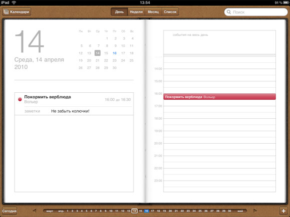This screenshot has width=290, height=217.
Task: Click the red dot of camel event
Action: pos(20,99)
